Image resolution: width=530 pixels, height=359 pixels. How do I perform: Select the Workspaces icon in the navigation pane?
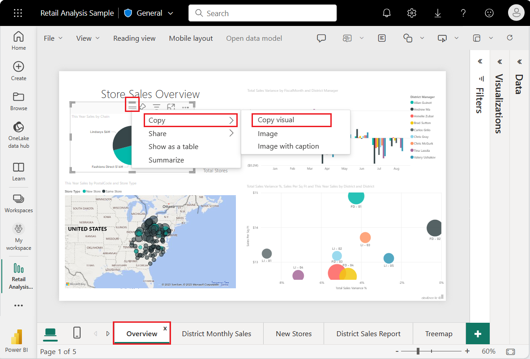[x=18, y=203]
